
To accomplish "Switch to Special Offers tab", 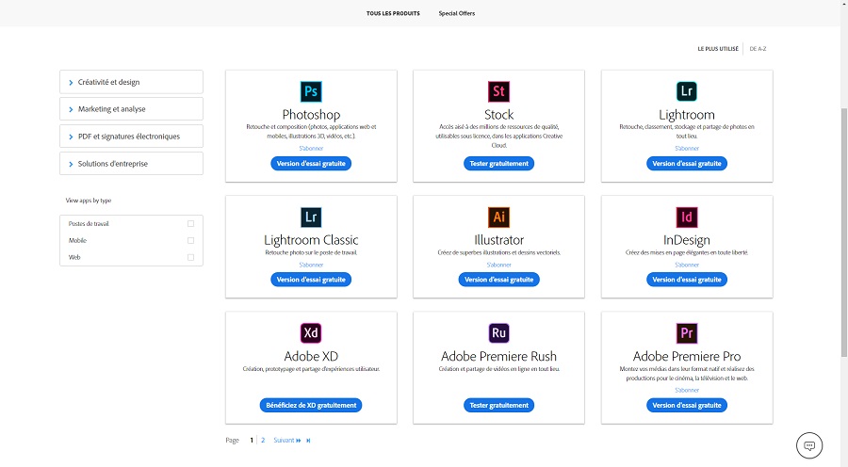I will 457,13.
